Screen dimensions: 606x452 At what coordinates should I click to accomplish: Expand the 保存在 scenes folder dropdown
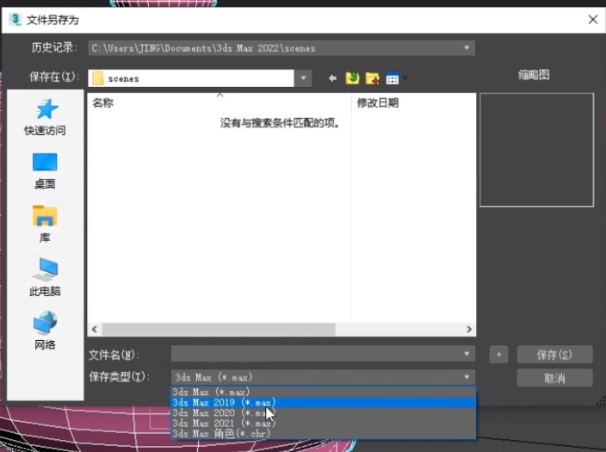point(303,78)
